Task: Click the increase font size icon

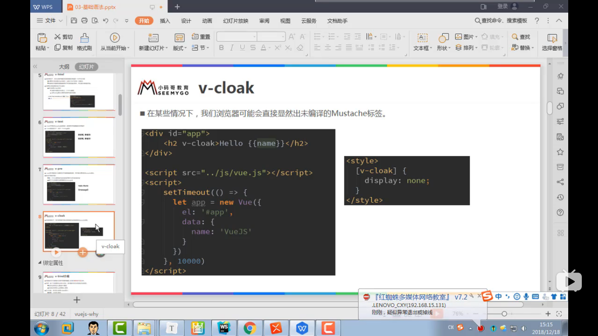Action: (292, 37)
